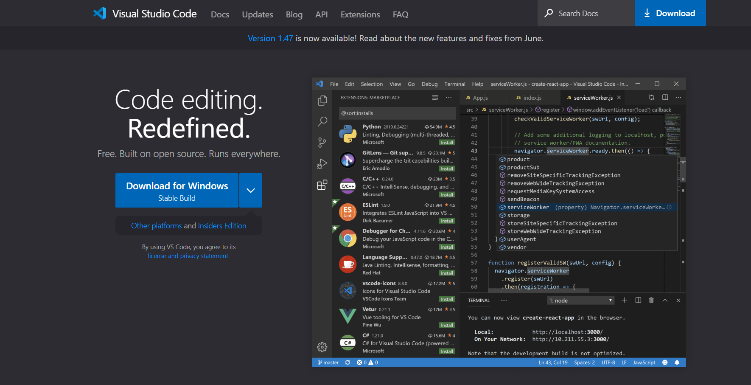Click the ESLint extension icon
Viewport: 751px width, 385px height.
pyautogui.click(x=348, y=212)
